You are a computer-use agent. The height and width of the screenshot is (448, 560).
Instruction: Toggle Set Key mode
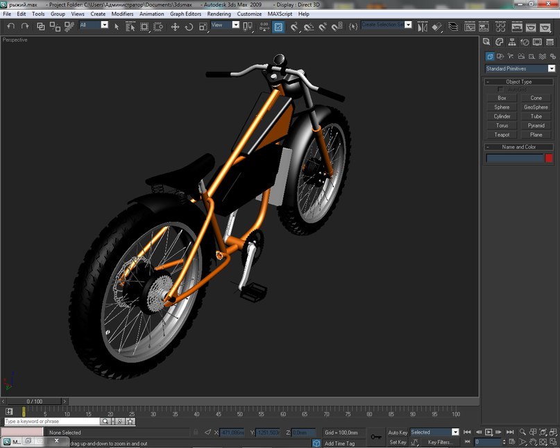398,442
